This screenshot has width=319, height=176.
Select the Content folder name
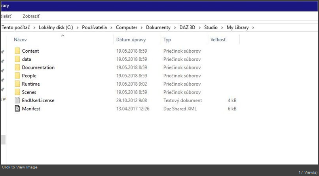pos(30,51)
